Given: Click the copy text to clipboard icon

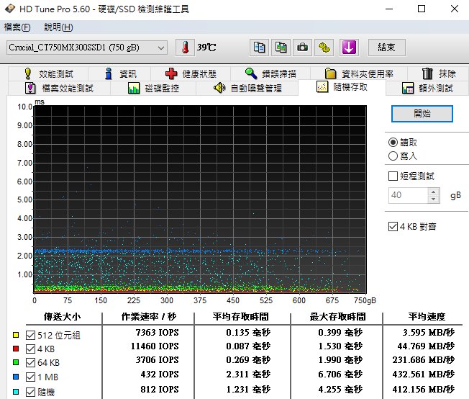Looking at the screenshot, I should pyautogui.click(x=258, y=48).
